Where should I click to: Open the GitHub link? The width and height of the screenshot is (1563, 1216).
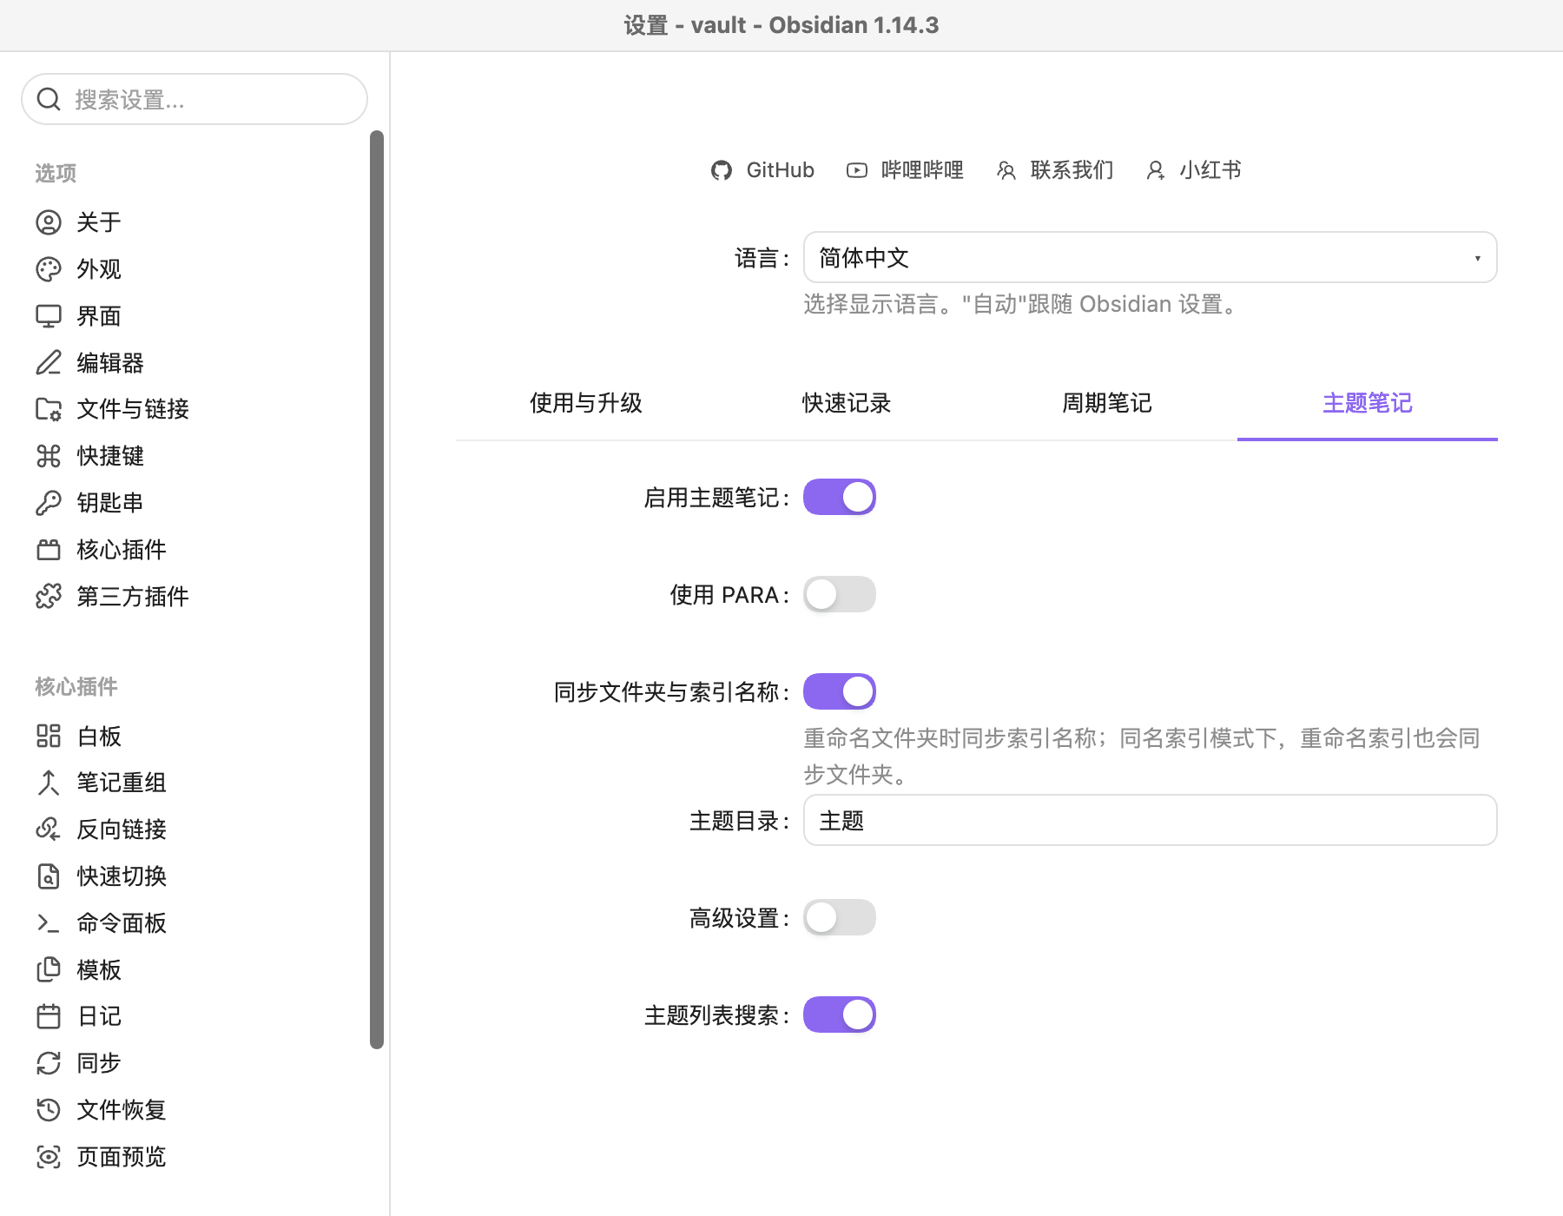(762, 170)
